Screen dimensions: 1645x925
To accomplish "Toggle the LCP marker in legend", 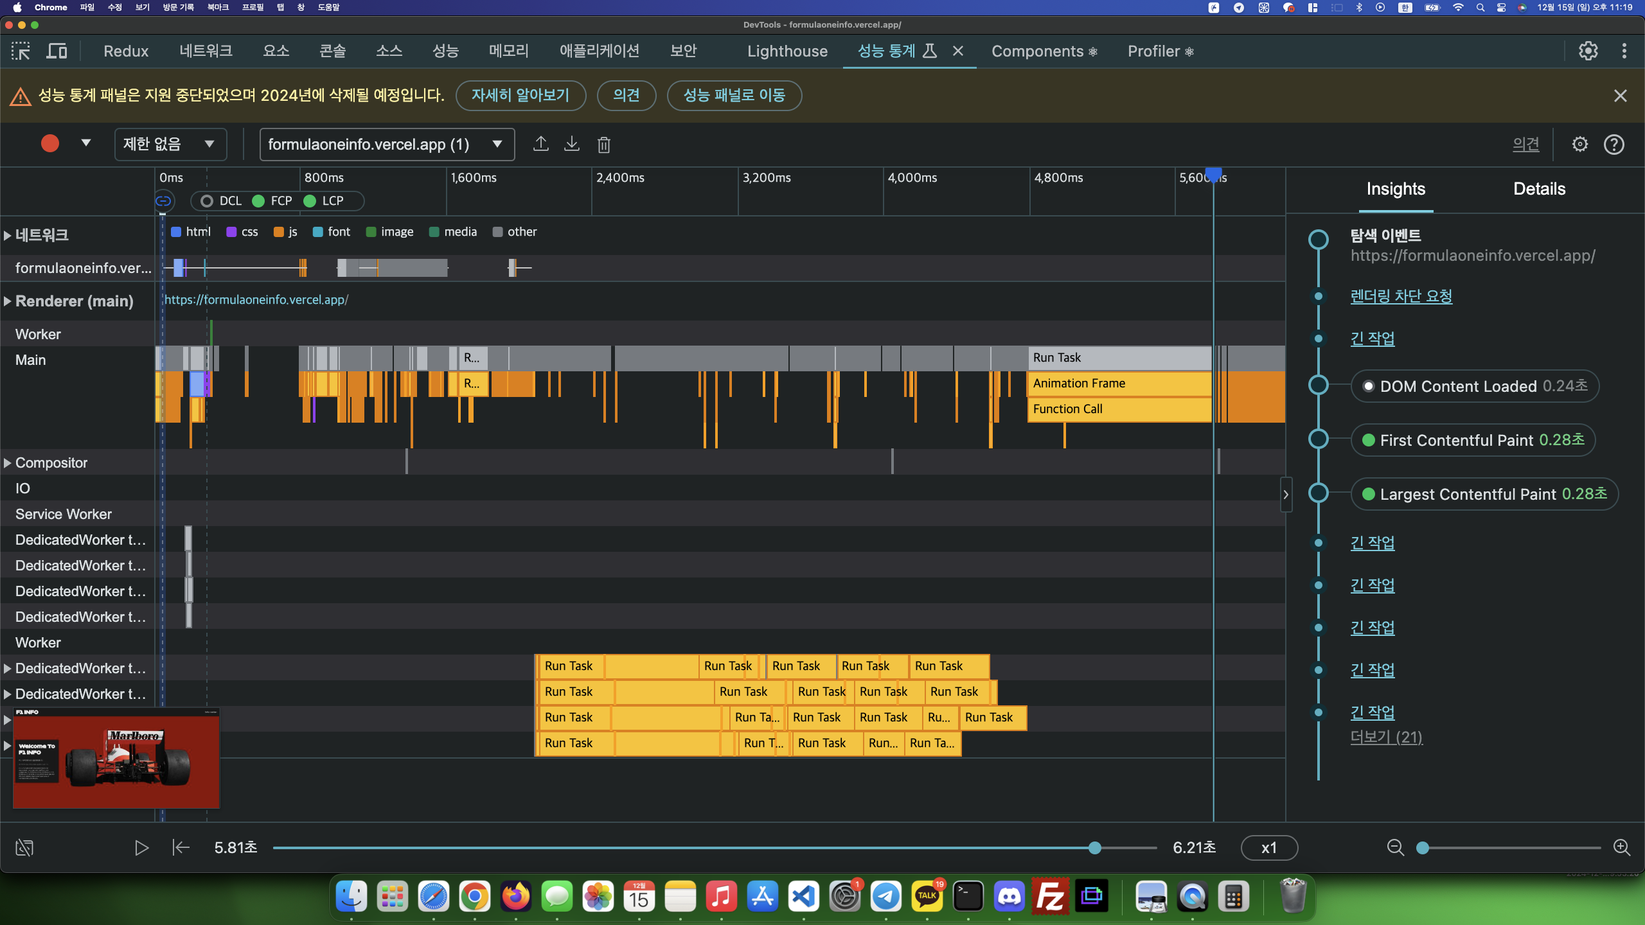I will (324, 201).
